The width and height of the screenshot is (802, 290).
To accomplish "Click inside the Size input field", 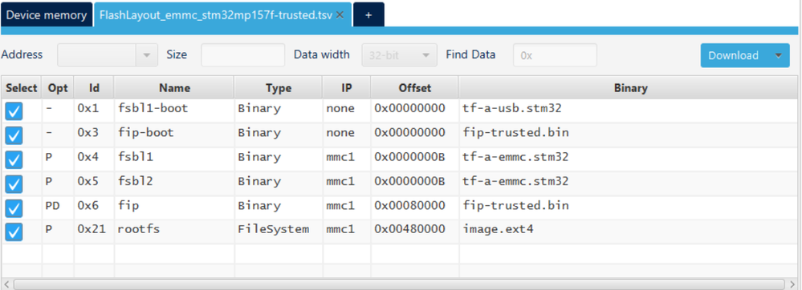I will [x=243, y=55].
